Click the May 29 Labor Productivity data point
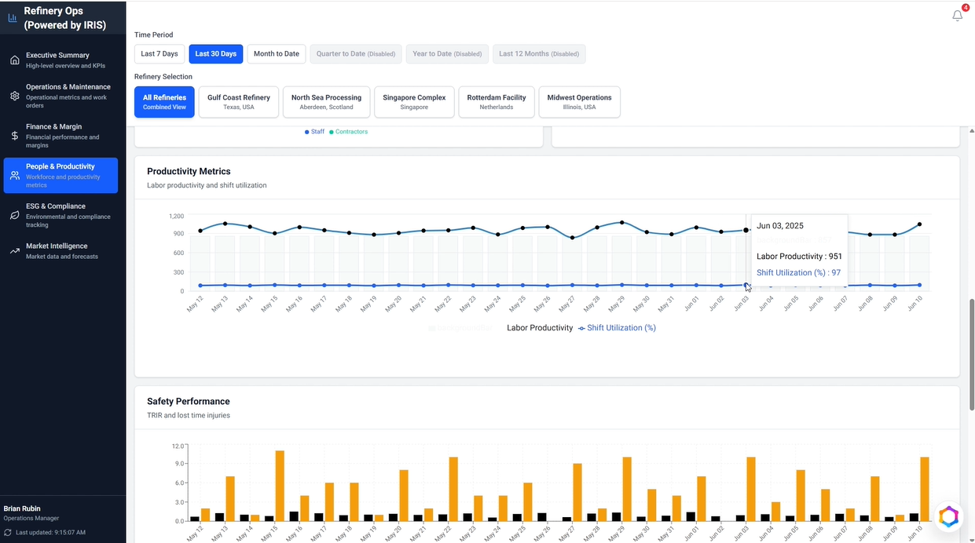 tap(622, 222)
